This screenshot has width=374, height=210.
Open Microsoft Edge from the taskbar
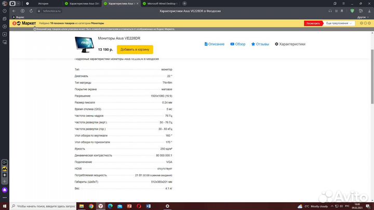[110, 206]
